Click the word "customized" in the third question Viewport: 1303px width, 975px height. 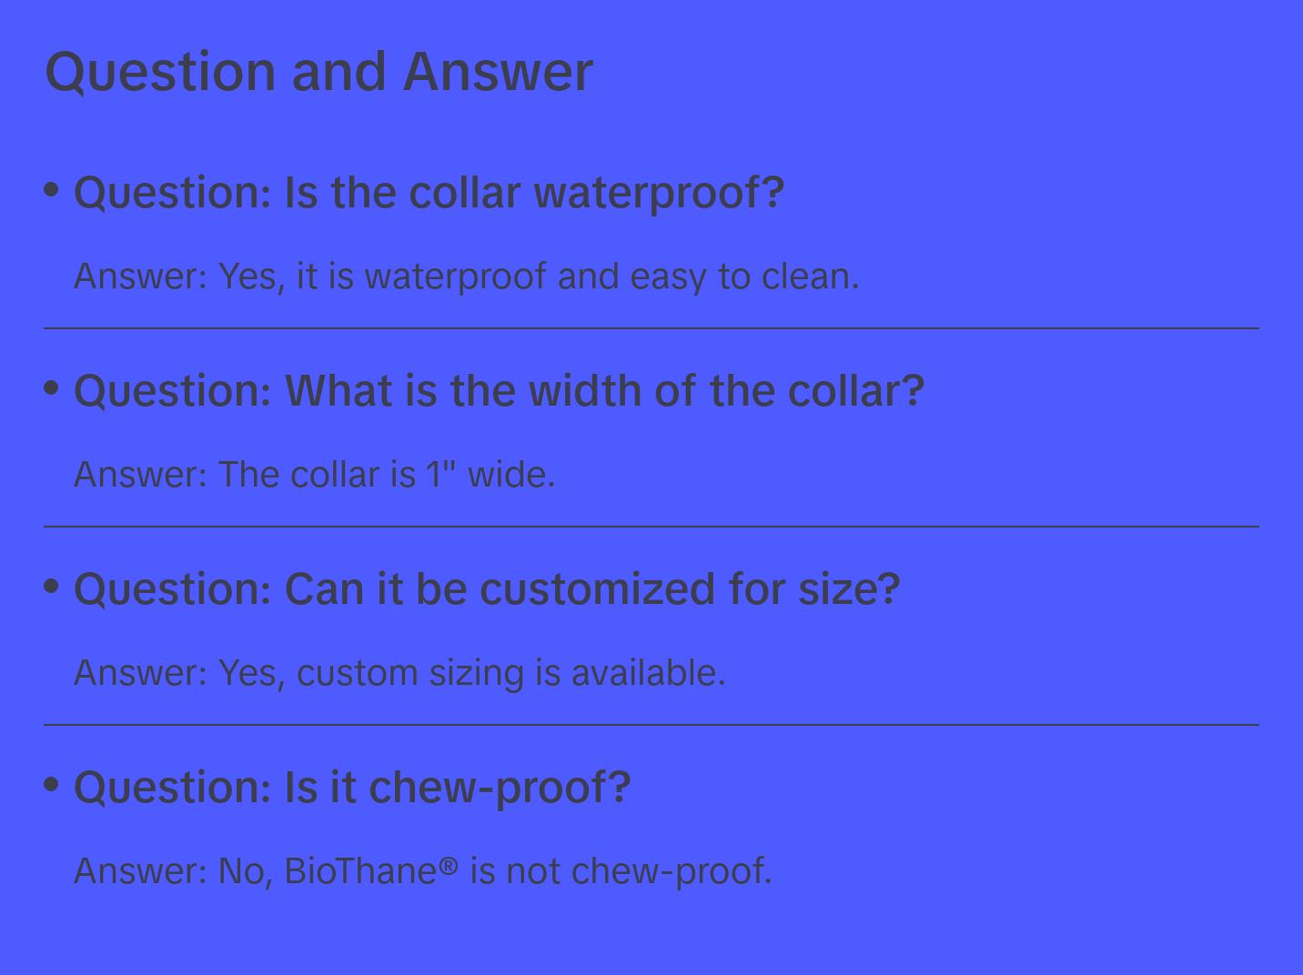(598, 589)
